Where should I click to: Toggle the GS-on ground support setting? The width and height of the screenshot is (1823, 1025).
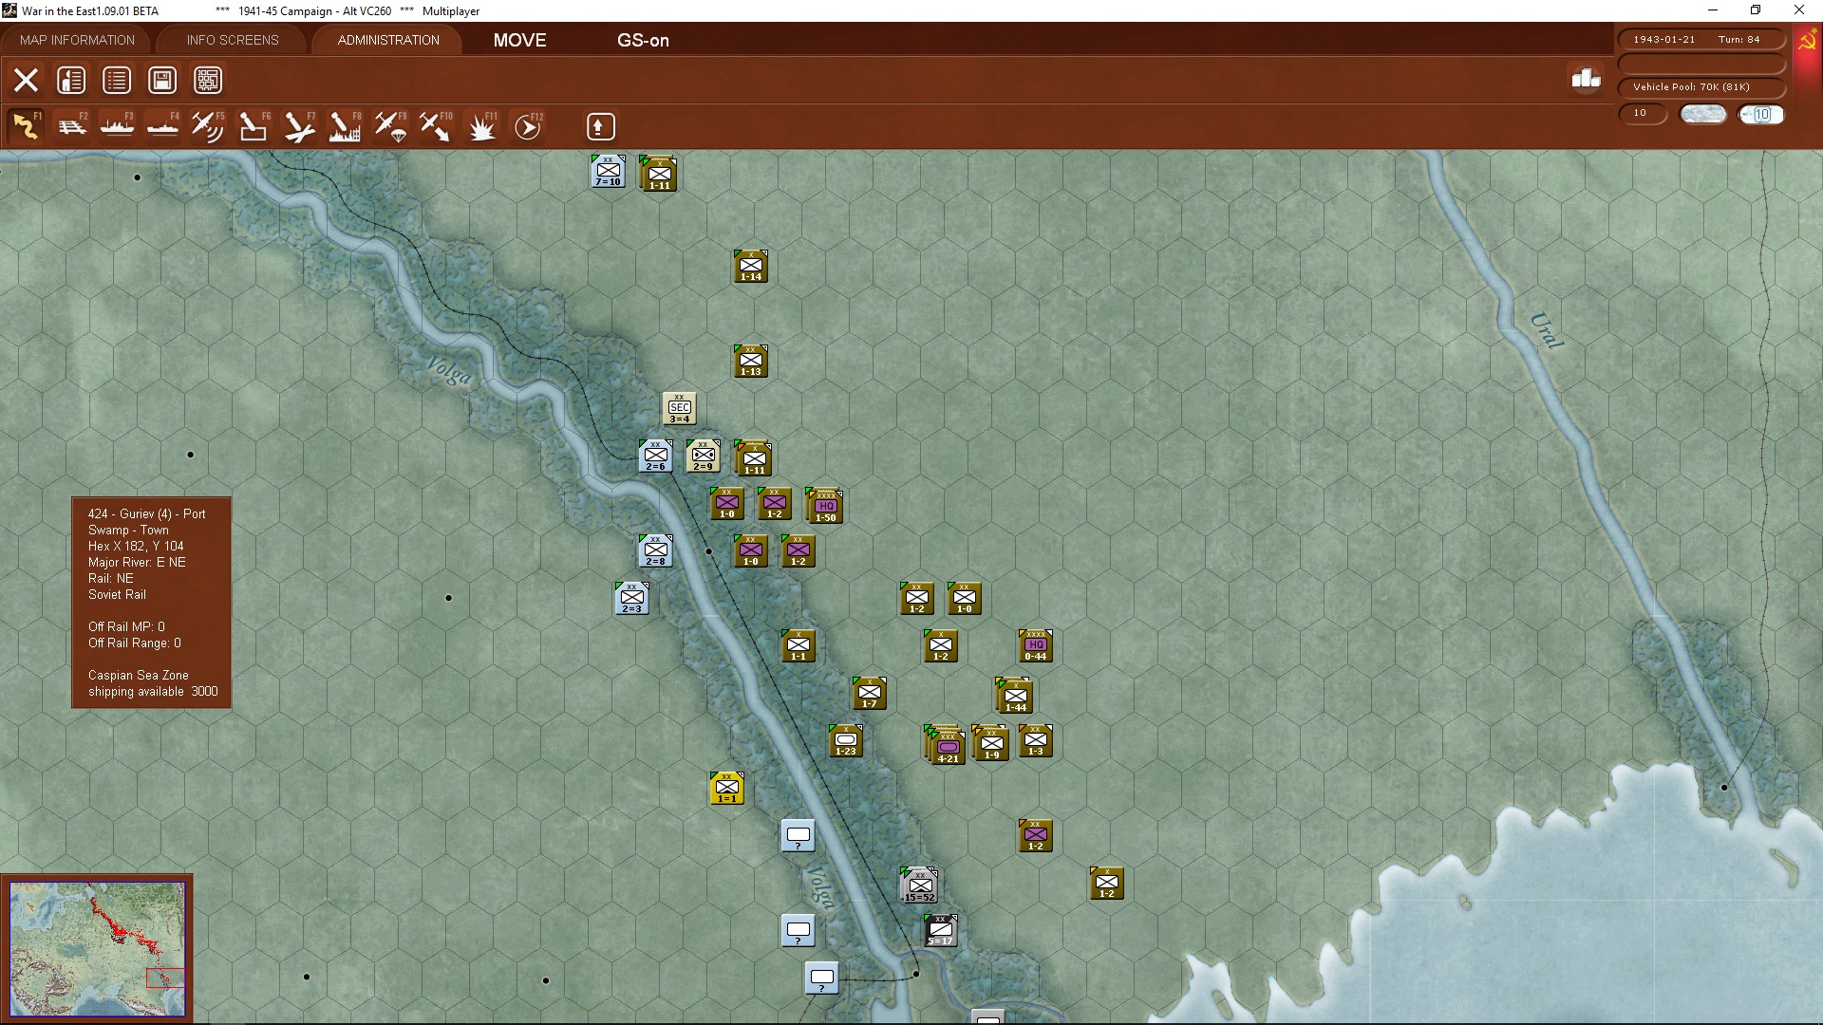(643, 40)
